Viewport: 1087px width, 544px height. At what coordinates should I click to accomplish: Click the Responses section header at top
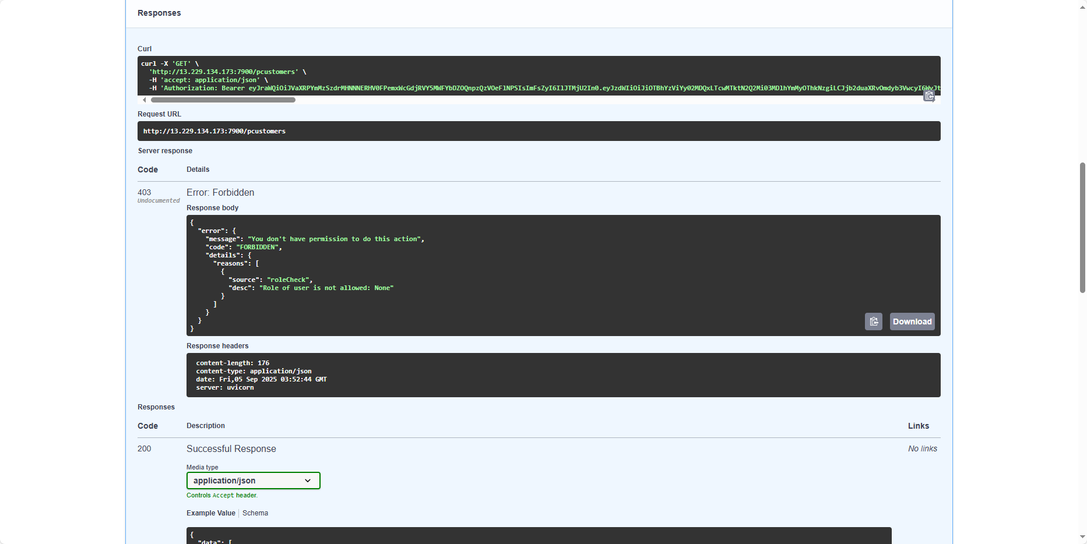point(159,13)
